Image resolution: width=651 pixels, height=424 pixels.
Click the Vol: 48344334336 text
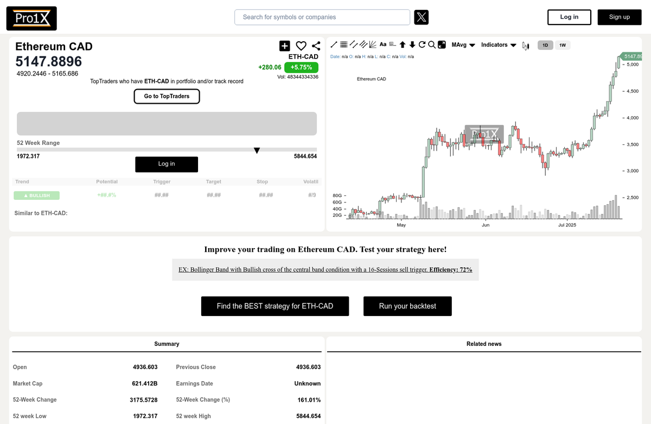(298, 77)
